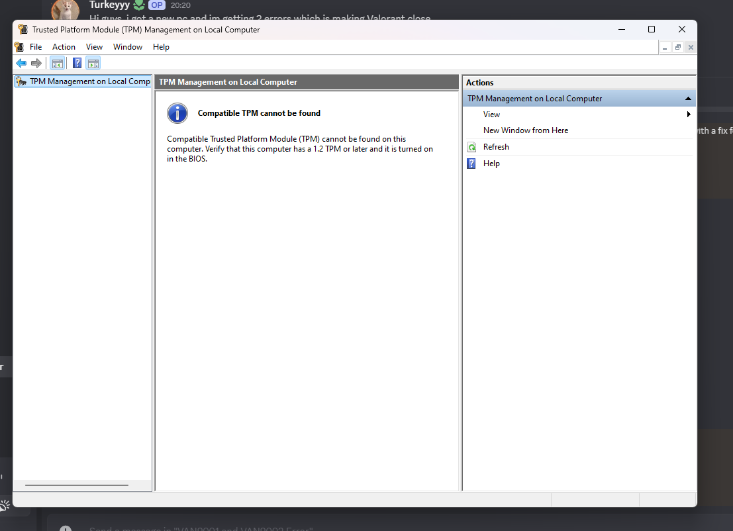The height and width of the screenshot is (531, 733).
Task: Open the Window menu
Action: click(128, 47)
